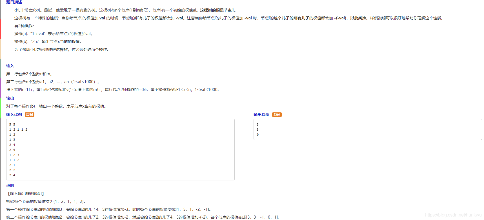484x220 pixels.
Task: Click the value 0 in the output sample
Action: point(257,135)
